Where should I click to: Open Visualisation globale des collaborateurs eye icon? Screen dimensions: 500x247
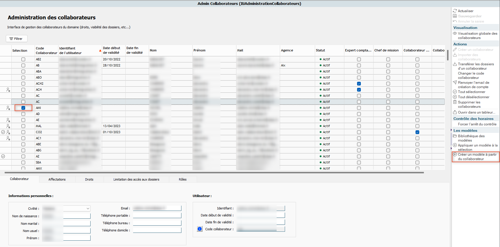pos(455,33)
